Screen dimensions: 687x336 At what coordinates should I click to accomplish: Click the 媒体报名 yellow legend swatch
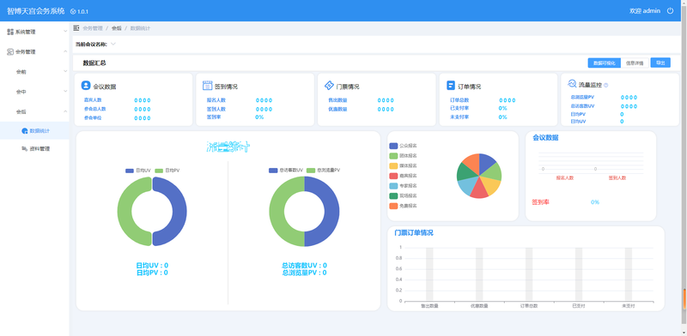coord(393,165)
